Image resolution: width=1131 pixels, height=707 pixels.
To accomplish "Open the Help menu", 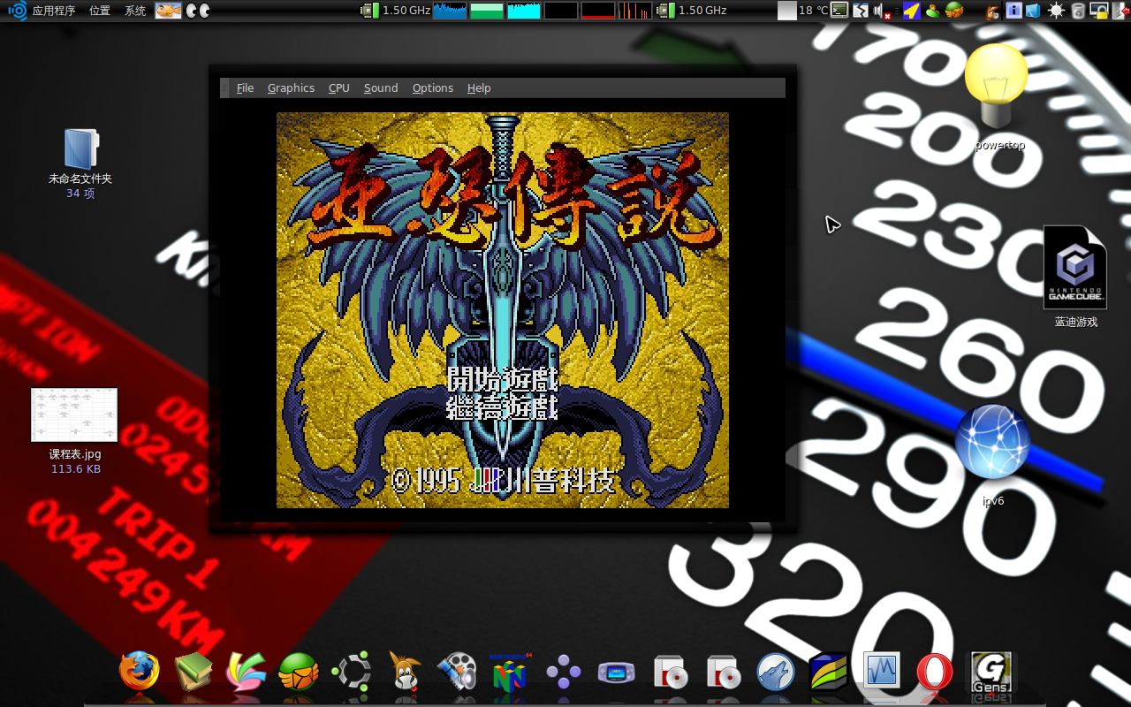I will pyautogui.click(x=479, y=88).
